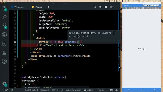Split the editor with the split icon

(x=112, y=7)
